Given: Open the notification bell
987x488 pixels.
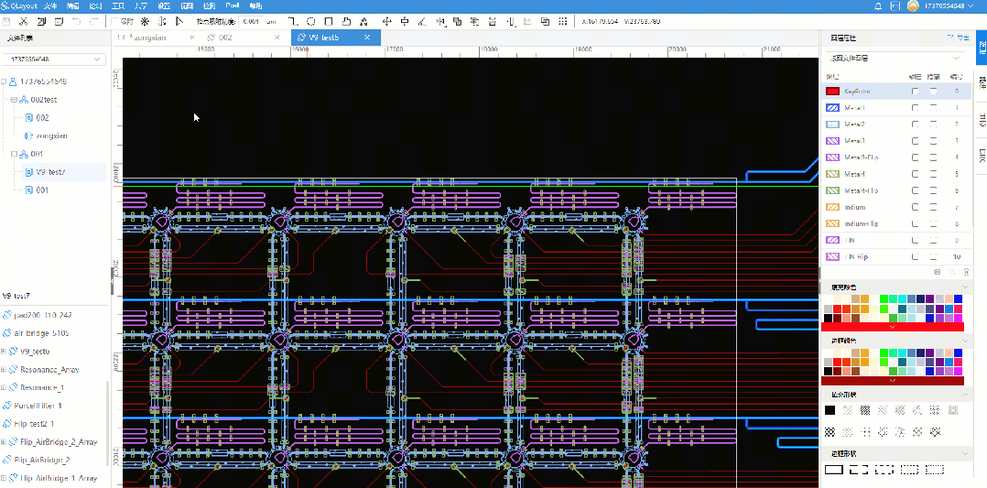Looking at the screenshot, I should pyautogui.click(x=878, y=6).
